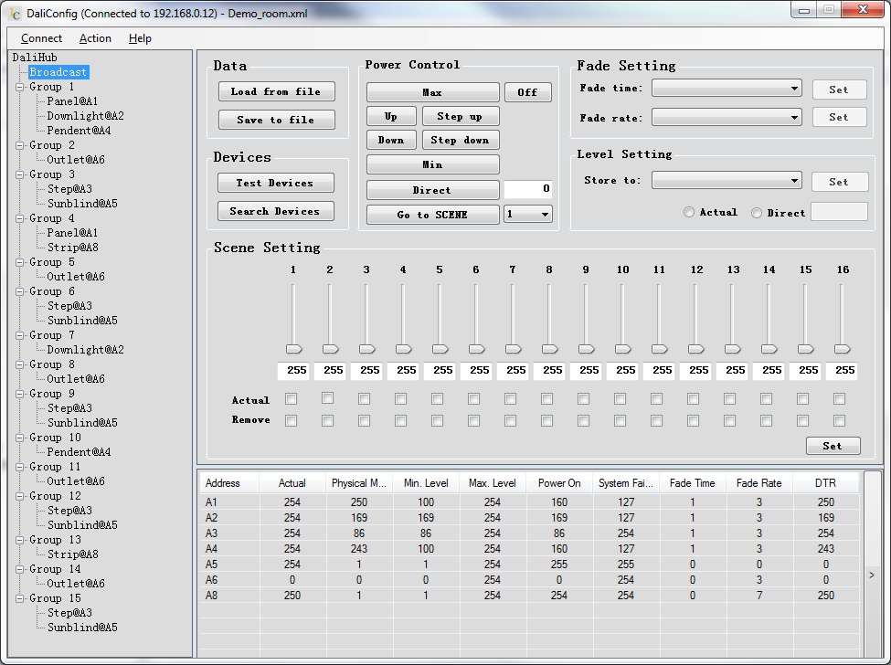Focus the scene 10 value field
The width and height of the screenshot is (891, 665).
[622, 370]
